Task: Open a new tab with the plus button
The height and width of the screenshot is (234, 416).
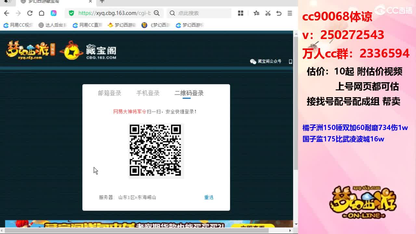Action: pyautogui.click(x=102, y=2)
